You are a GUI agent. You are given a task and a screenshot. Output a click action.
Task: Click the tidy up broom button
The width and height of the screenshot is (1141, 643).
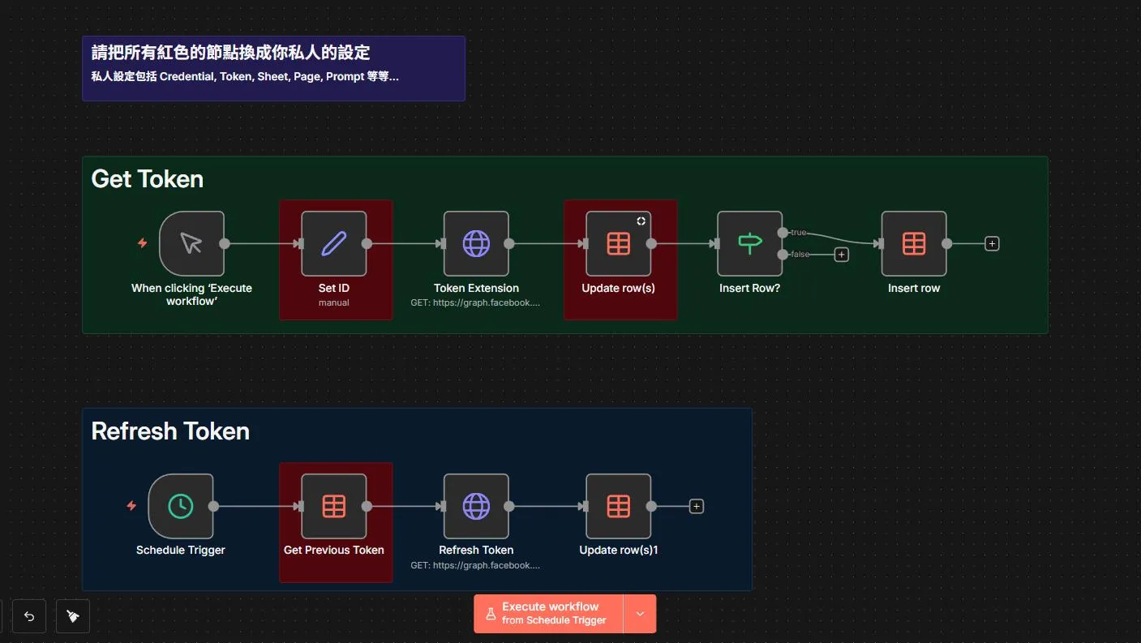point(73,616)
